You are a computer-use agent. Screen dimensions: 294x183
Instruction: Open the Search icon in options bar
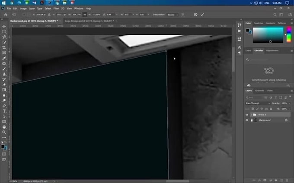[275, 15]
